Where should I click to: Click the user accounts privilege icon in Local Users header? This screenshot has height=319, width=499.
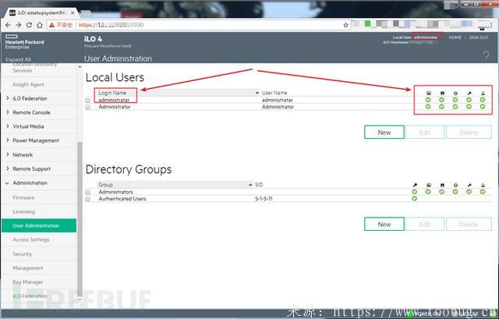point(483,93)
